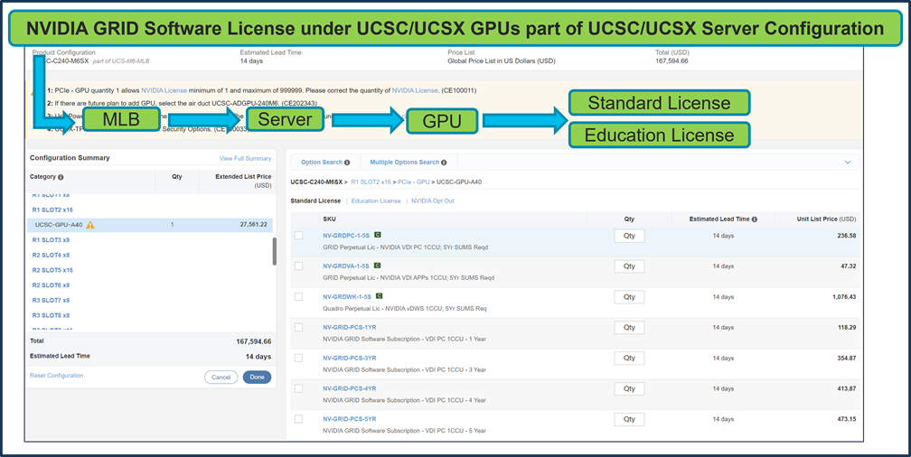Click the warning icon beside UCSC-GPU-A40
911x457 pixels.
pyautogui.click(x=90, y=225)
